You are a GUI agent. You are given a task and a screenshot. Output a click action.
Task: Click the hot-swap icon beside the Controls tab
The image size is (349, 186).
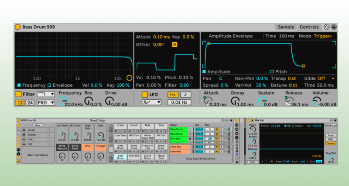tap(326, 27)
